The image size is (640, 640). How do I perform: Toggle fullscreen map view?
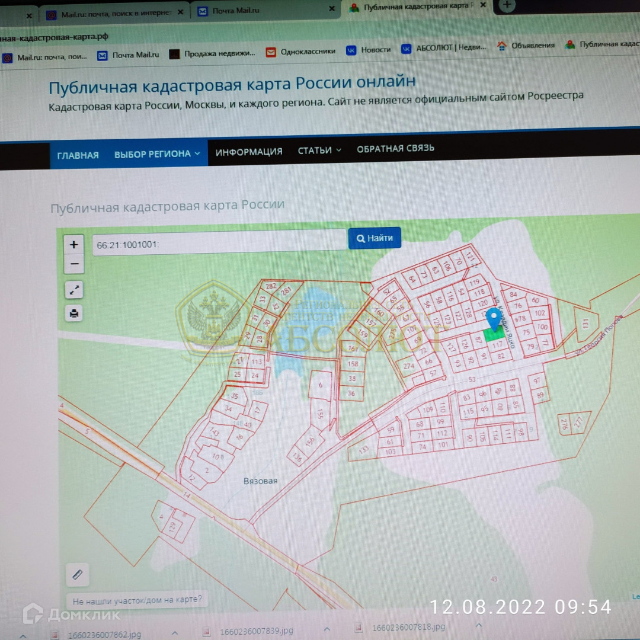click(74, 290)
